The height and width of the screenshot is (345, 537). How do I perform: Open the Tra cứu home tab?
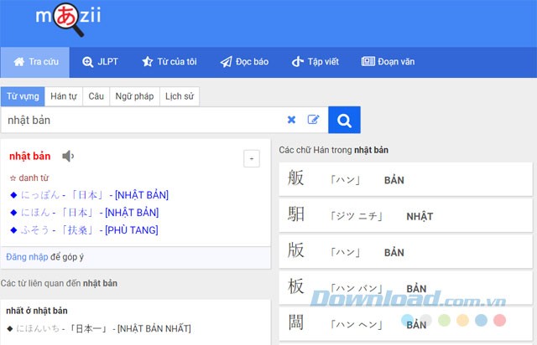(35, 62)
